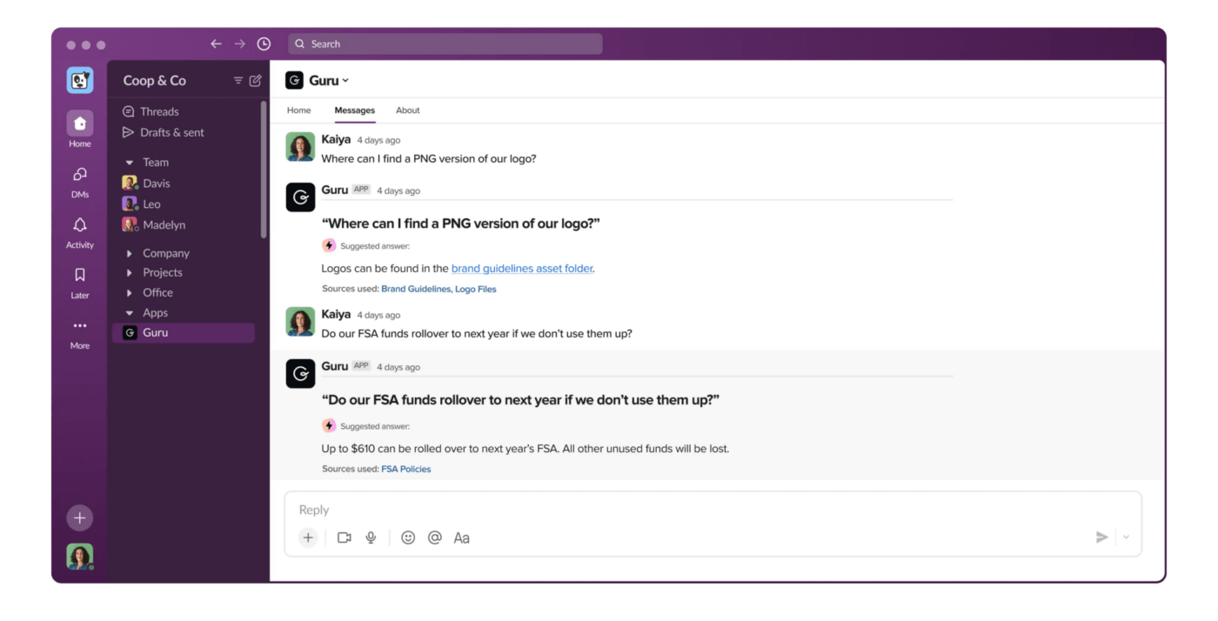
Task: Click the suggested answer lightning icon in the FSA reply
Action: click(329, 426)
